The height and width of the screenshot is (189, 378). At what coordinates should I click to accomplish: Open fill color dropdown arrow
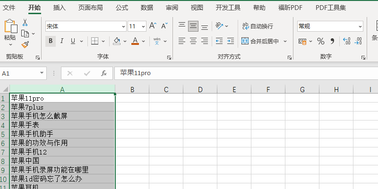pyautogui.click(x=125, y=41)
